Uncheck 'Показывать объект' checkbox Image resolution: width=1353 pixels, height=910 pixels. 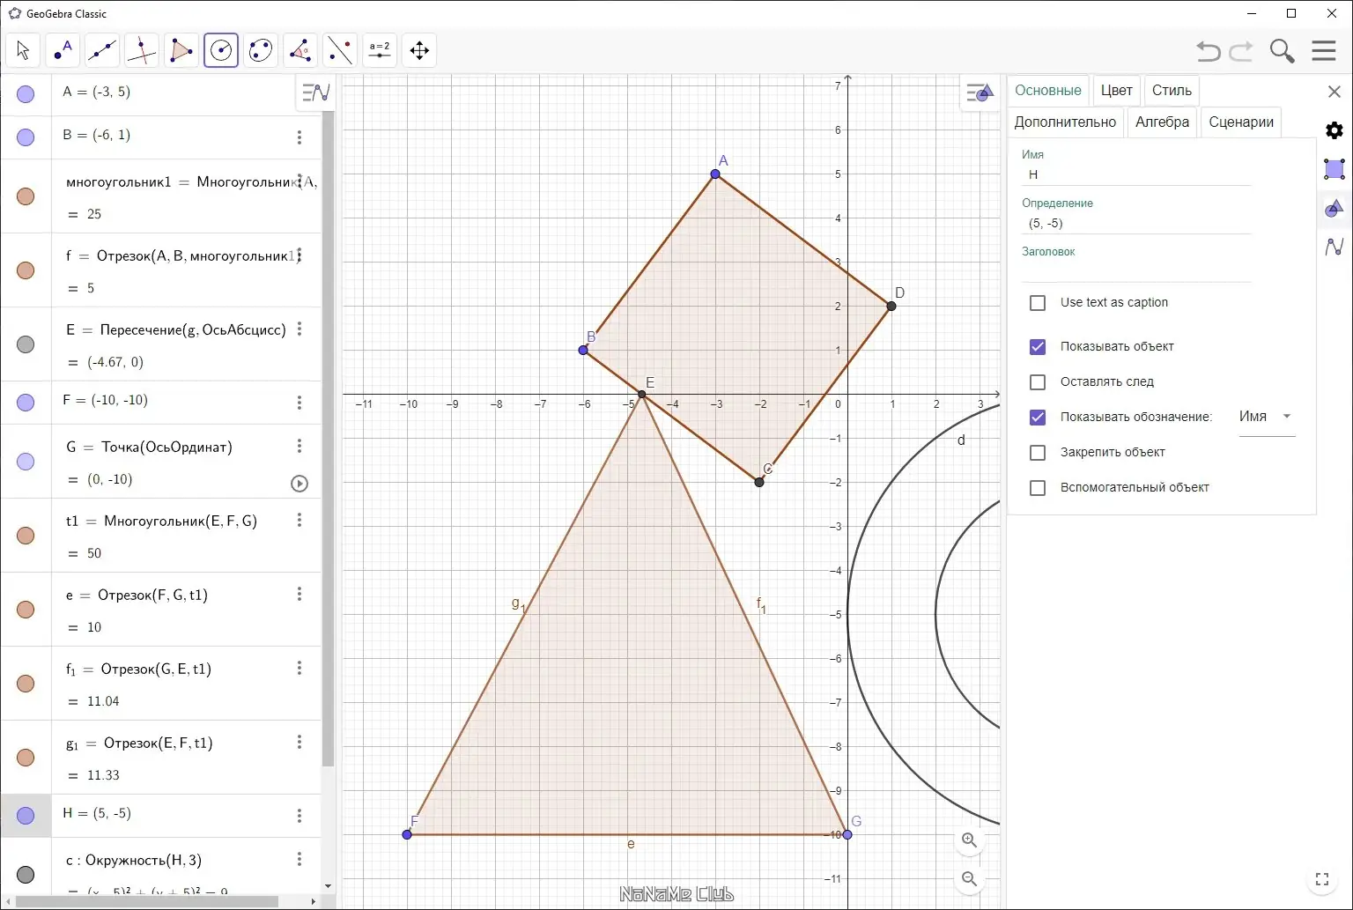pos(1038,347)
